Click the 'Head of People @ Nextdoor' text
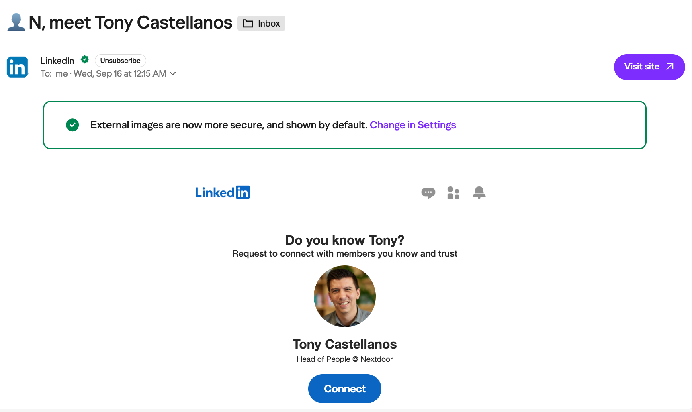The image size is (692, 412). (345, 359)
